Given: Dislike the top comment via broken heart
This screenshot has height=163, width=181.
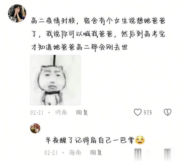Looking at the screenshot, I should coord(167,112).
